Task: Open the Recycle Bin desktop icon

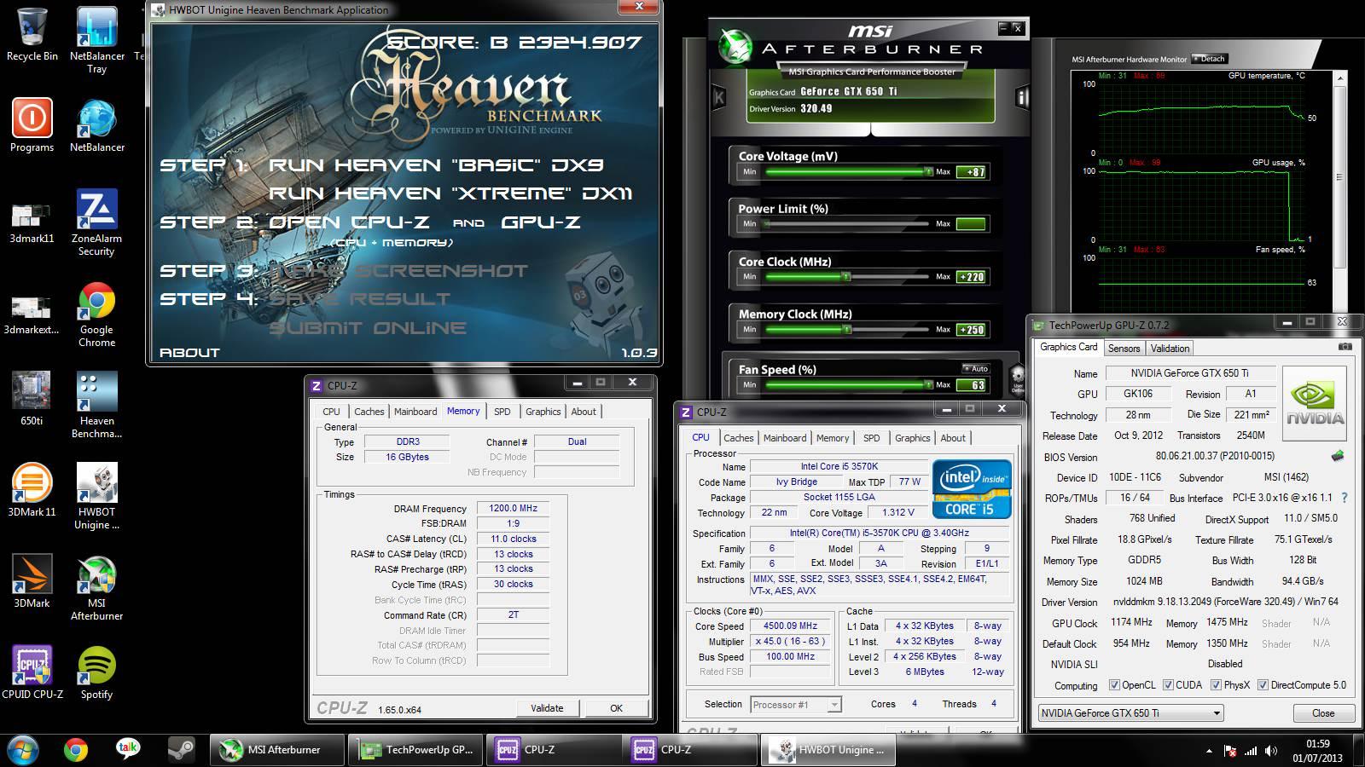Action: coord(32,34)
